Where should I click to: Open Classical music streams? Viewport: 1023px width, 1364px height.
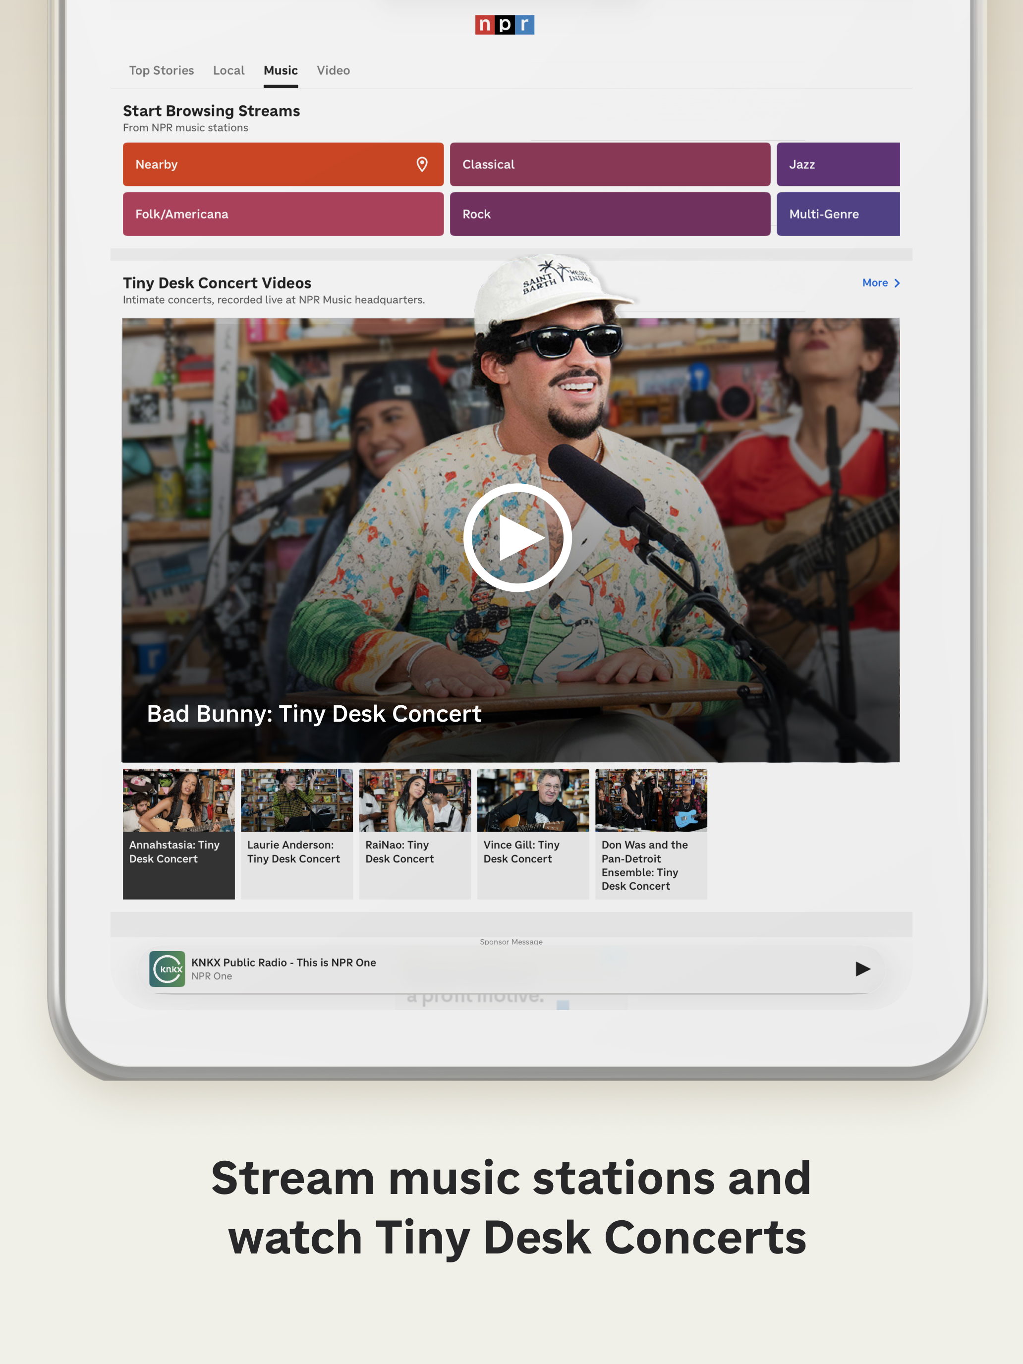pos(610,165)
